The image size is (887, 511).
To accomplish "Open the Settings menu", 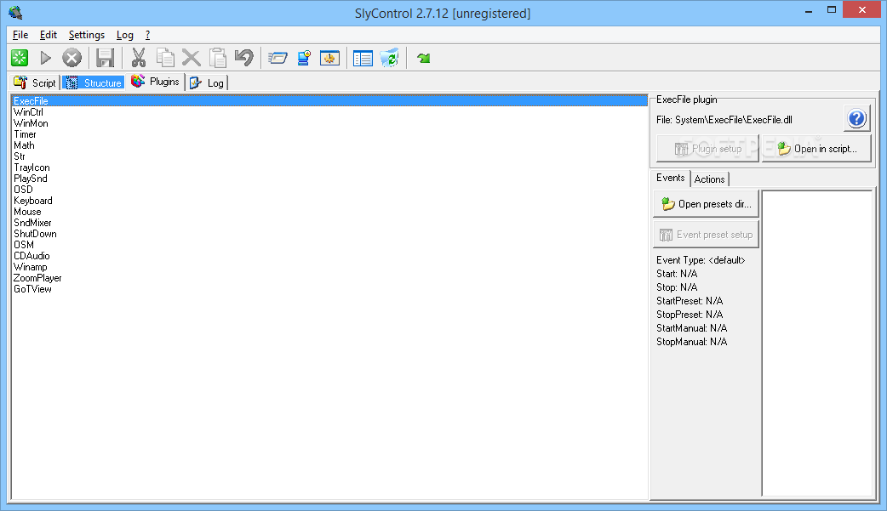I will coord(87,35).
